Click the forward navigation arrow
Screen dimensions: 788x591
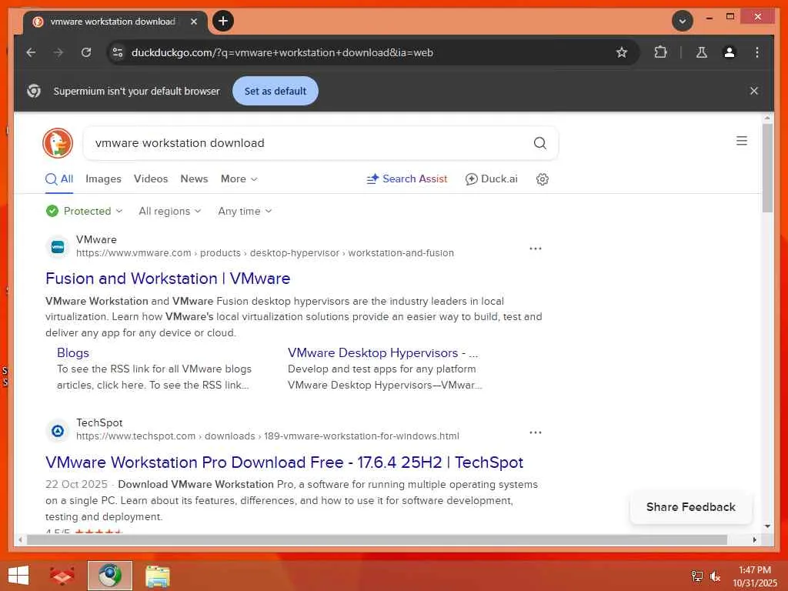click(x=58, y=52)
